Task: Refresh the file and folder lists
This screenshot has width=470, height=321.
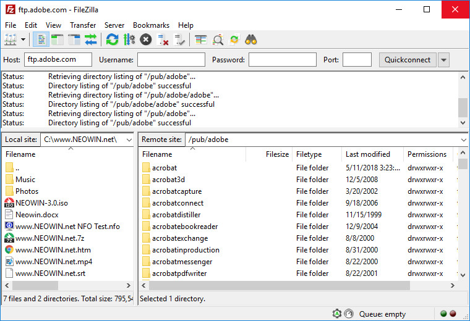Action: pyautogui.click(x=113, y=40)
